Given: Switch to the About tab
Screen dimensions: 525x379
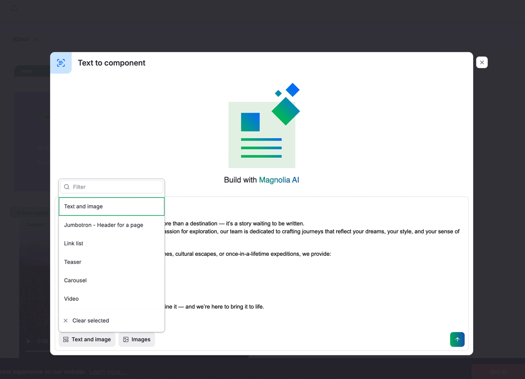Looking at the screenshot, I should 20,39.
